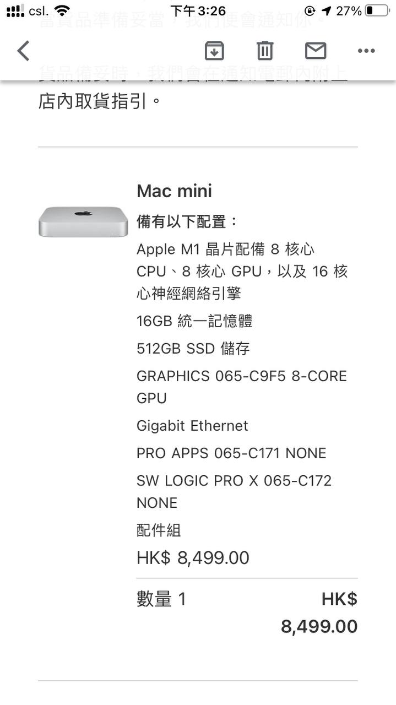Tap the cellular signal bars icon
This screenshot has height=705, width=396.
15,10
